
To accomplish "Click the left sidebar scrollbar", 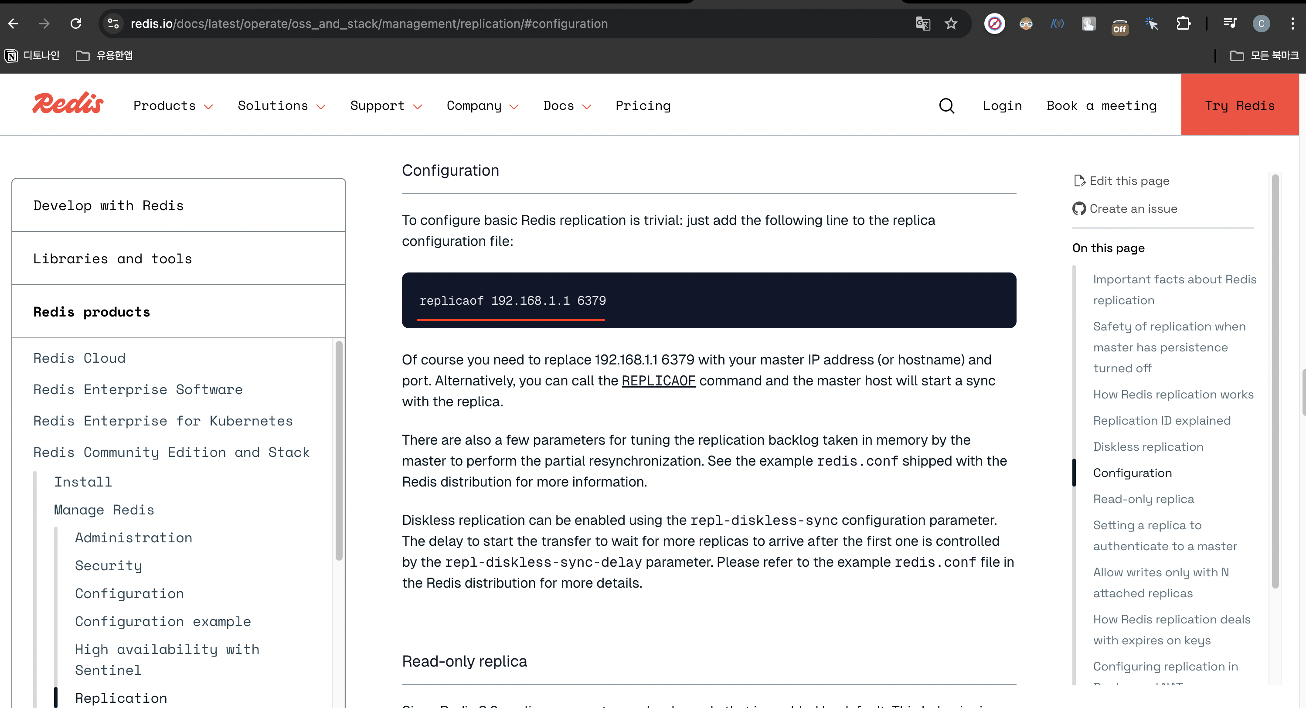I will coord(339,451).
